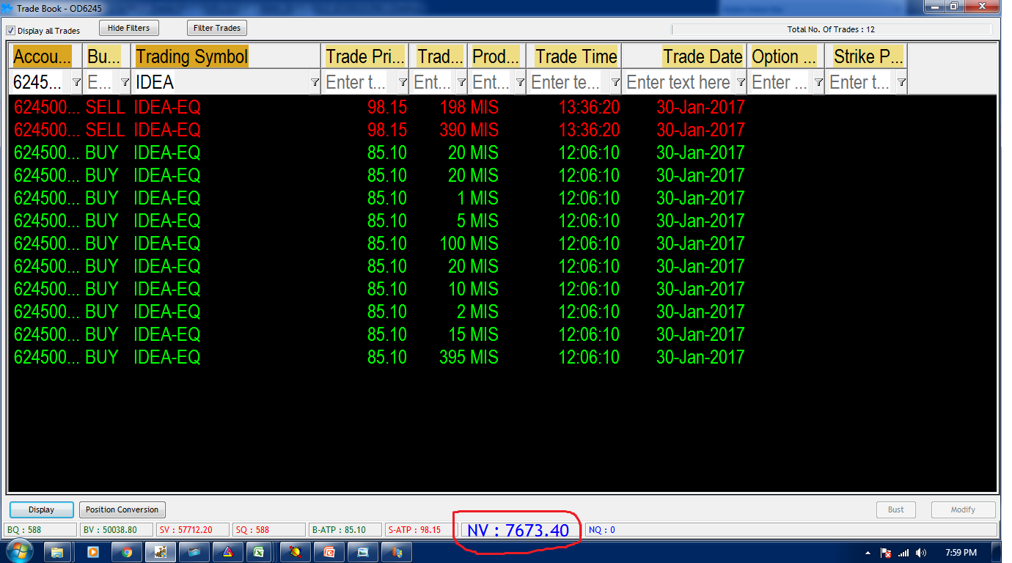1012x563 pixels.
Task: Open the filter funnel for Strike Price column
Action: pyautogui.click(x=901, y=83)
